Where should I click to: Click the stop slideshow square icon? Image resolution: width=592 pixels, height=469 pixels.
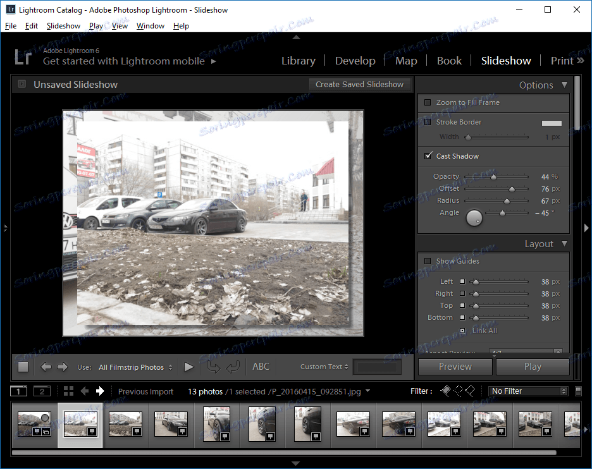tap(23, 367)
